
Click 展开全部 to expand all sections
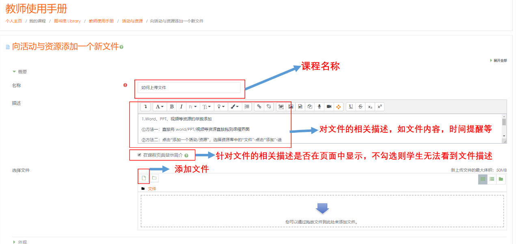coord(499,60)
